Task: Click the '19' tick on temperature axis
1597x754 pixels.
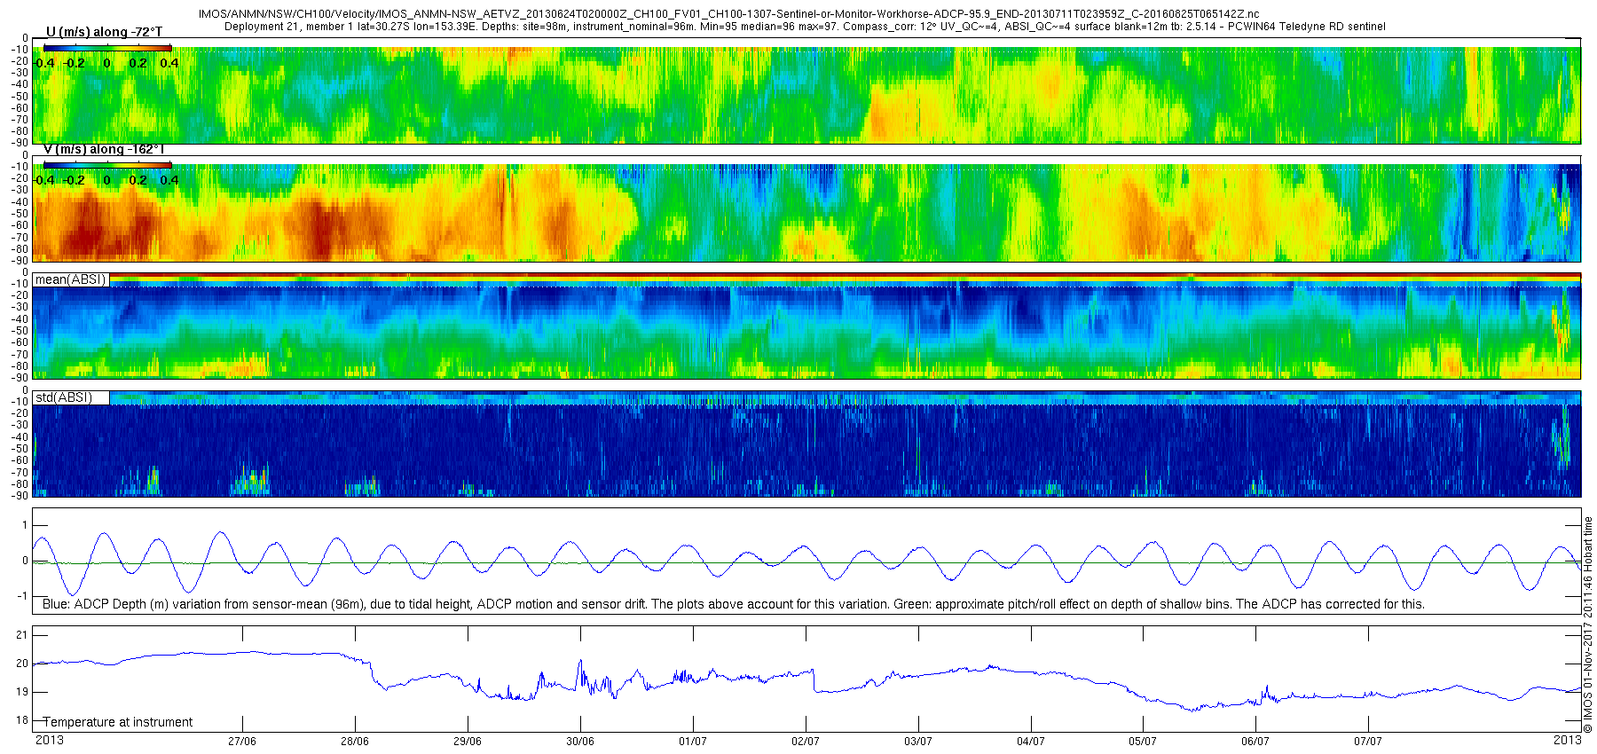Action: 22,692
